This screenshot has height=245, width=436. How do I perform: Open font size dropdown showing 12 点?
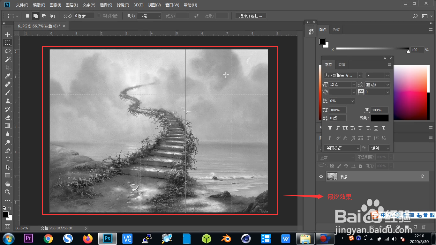pyautogui.click(x=342, y=85)
